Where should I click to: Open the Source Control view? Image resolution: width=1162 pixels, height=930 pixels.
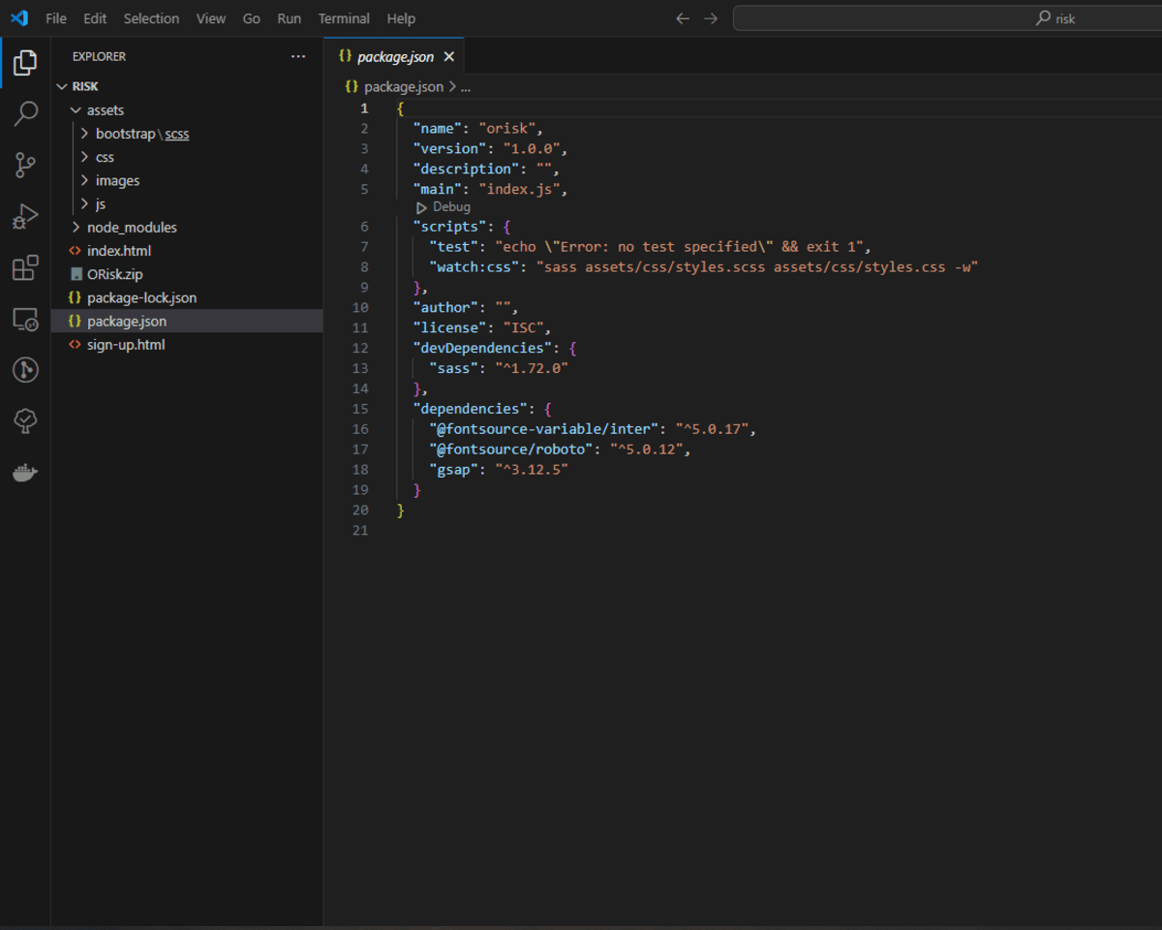pos(25,166)
